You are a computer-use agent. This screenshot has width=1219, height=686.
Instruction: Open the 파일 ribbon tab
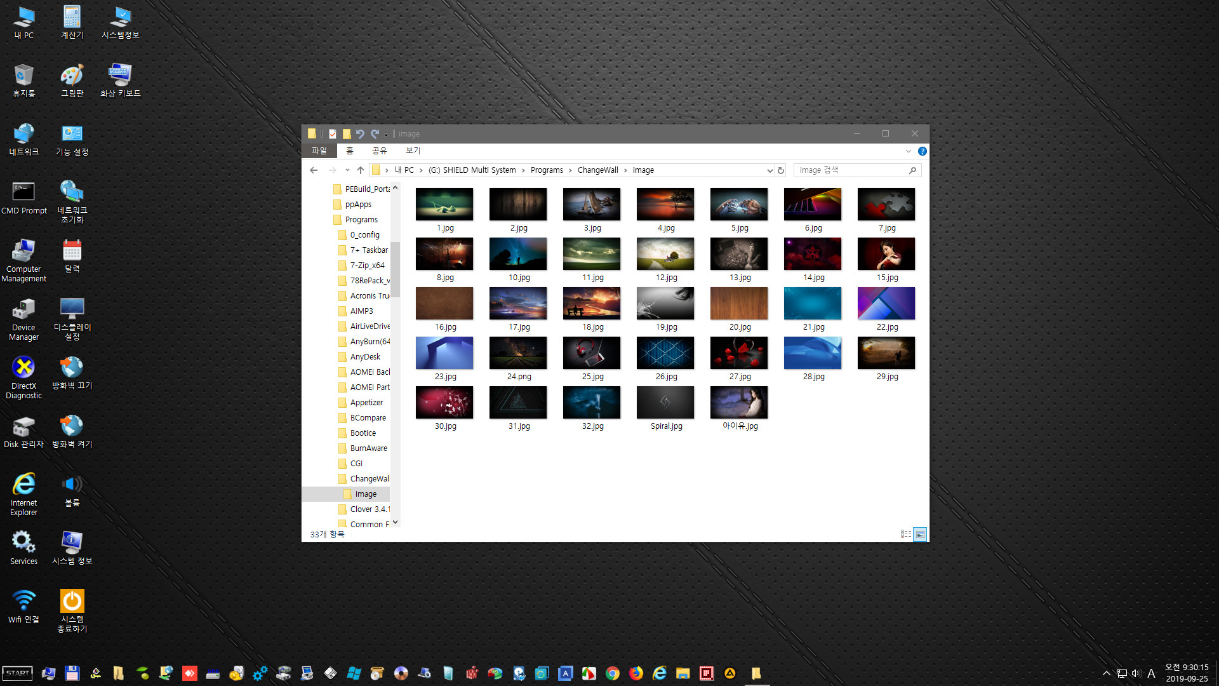319,151
